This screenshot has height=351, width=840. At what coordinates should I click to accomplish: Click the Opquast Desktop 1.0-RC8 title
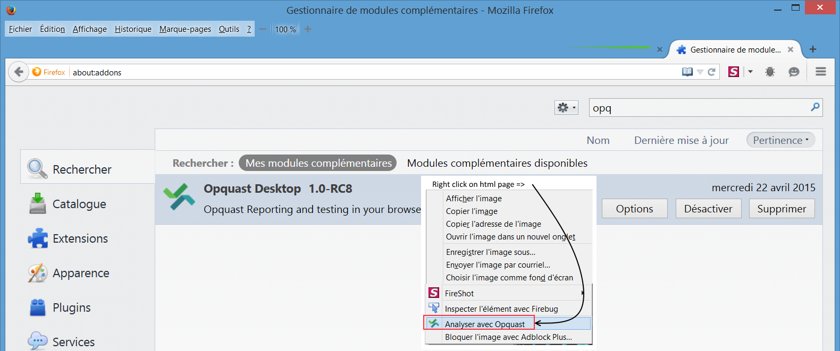278,189
